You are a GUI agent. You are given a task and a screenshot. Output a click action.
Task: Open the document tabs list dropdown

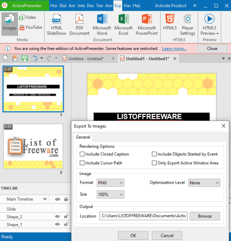click(x=223, y=59)
